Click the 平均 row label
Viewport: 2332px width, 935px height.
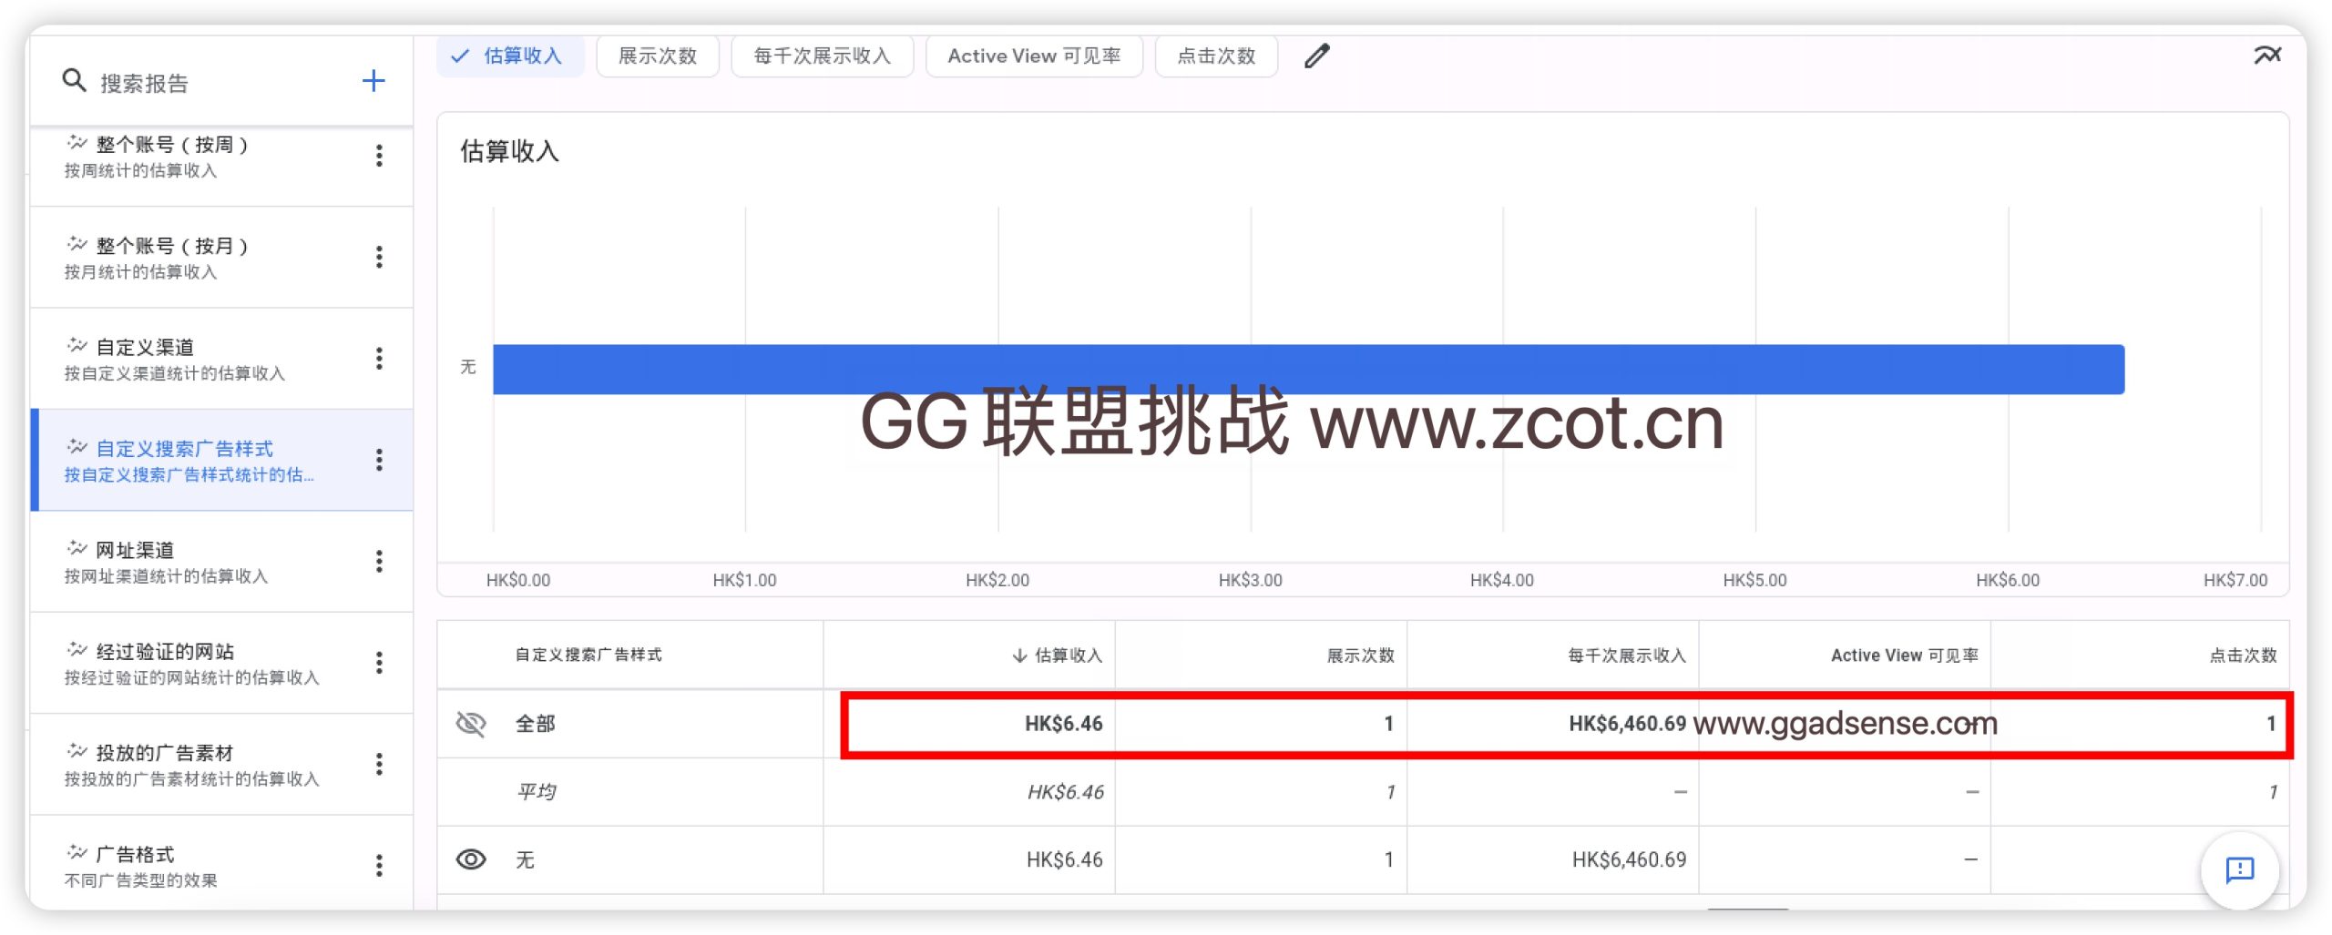point(537,791)
